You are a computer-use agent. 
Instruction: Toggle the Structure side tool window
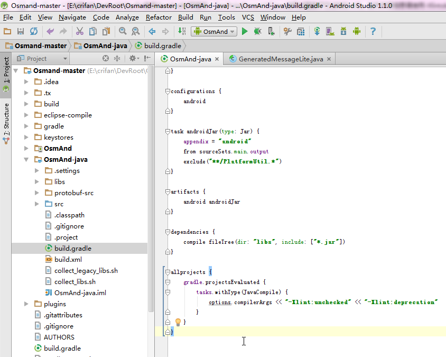pos(6,122)
